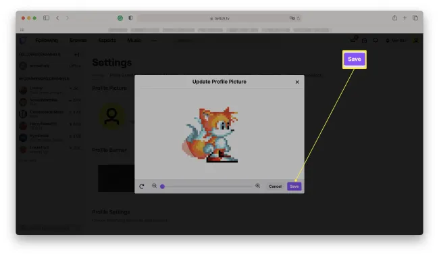
Task: Open the Following tab
Action: click(x=47, y=41)
